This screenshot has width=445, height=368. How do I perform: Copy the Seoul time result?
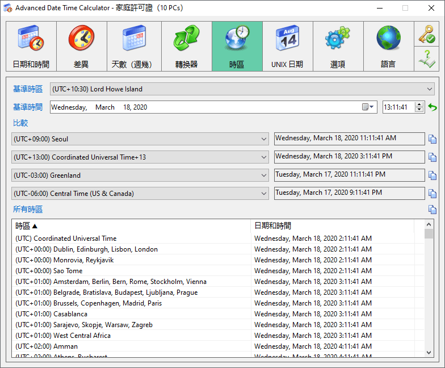433,139
